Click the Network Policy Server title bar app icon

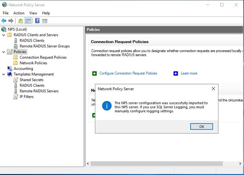pos(4,5)
